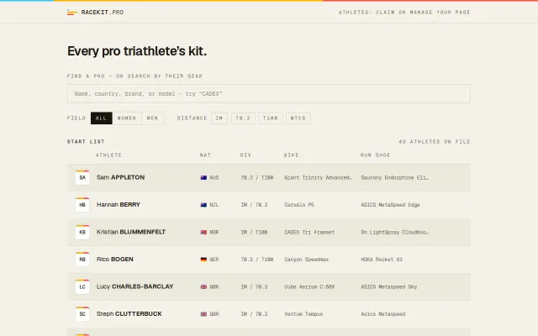
Task: Click the NAT column header
Action: click(x=205, y=155)
